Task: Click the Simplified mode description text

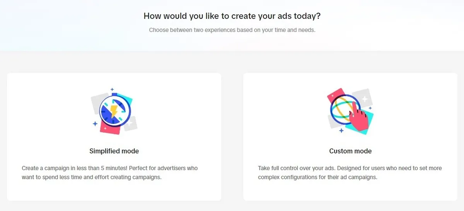Action: coord(110,173)
